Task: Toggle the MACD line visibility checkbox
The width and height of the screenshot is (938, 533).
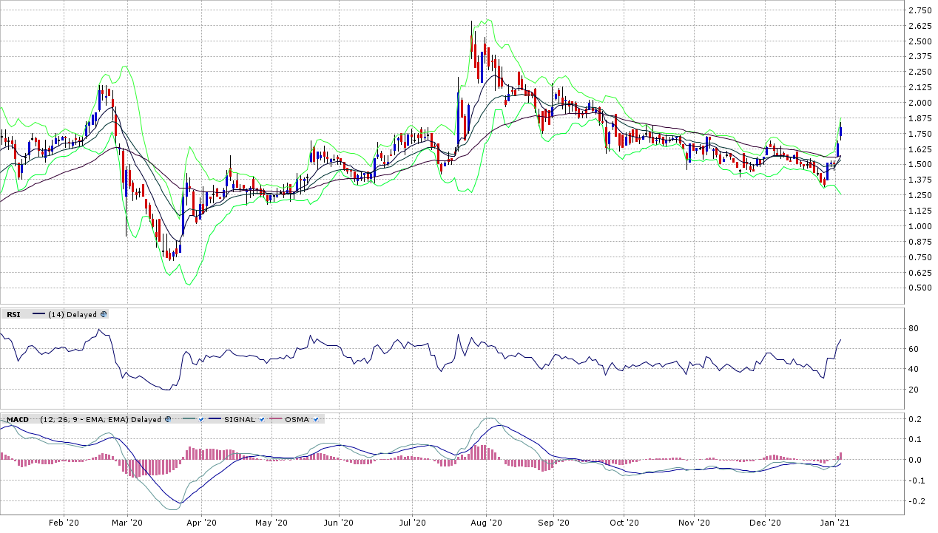Action: (201, 419)
